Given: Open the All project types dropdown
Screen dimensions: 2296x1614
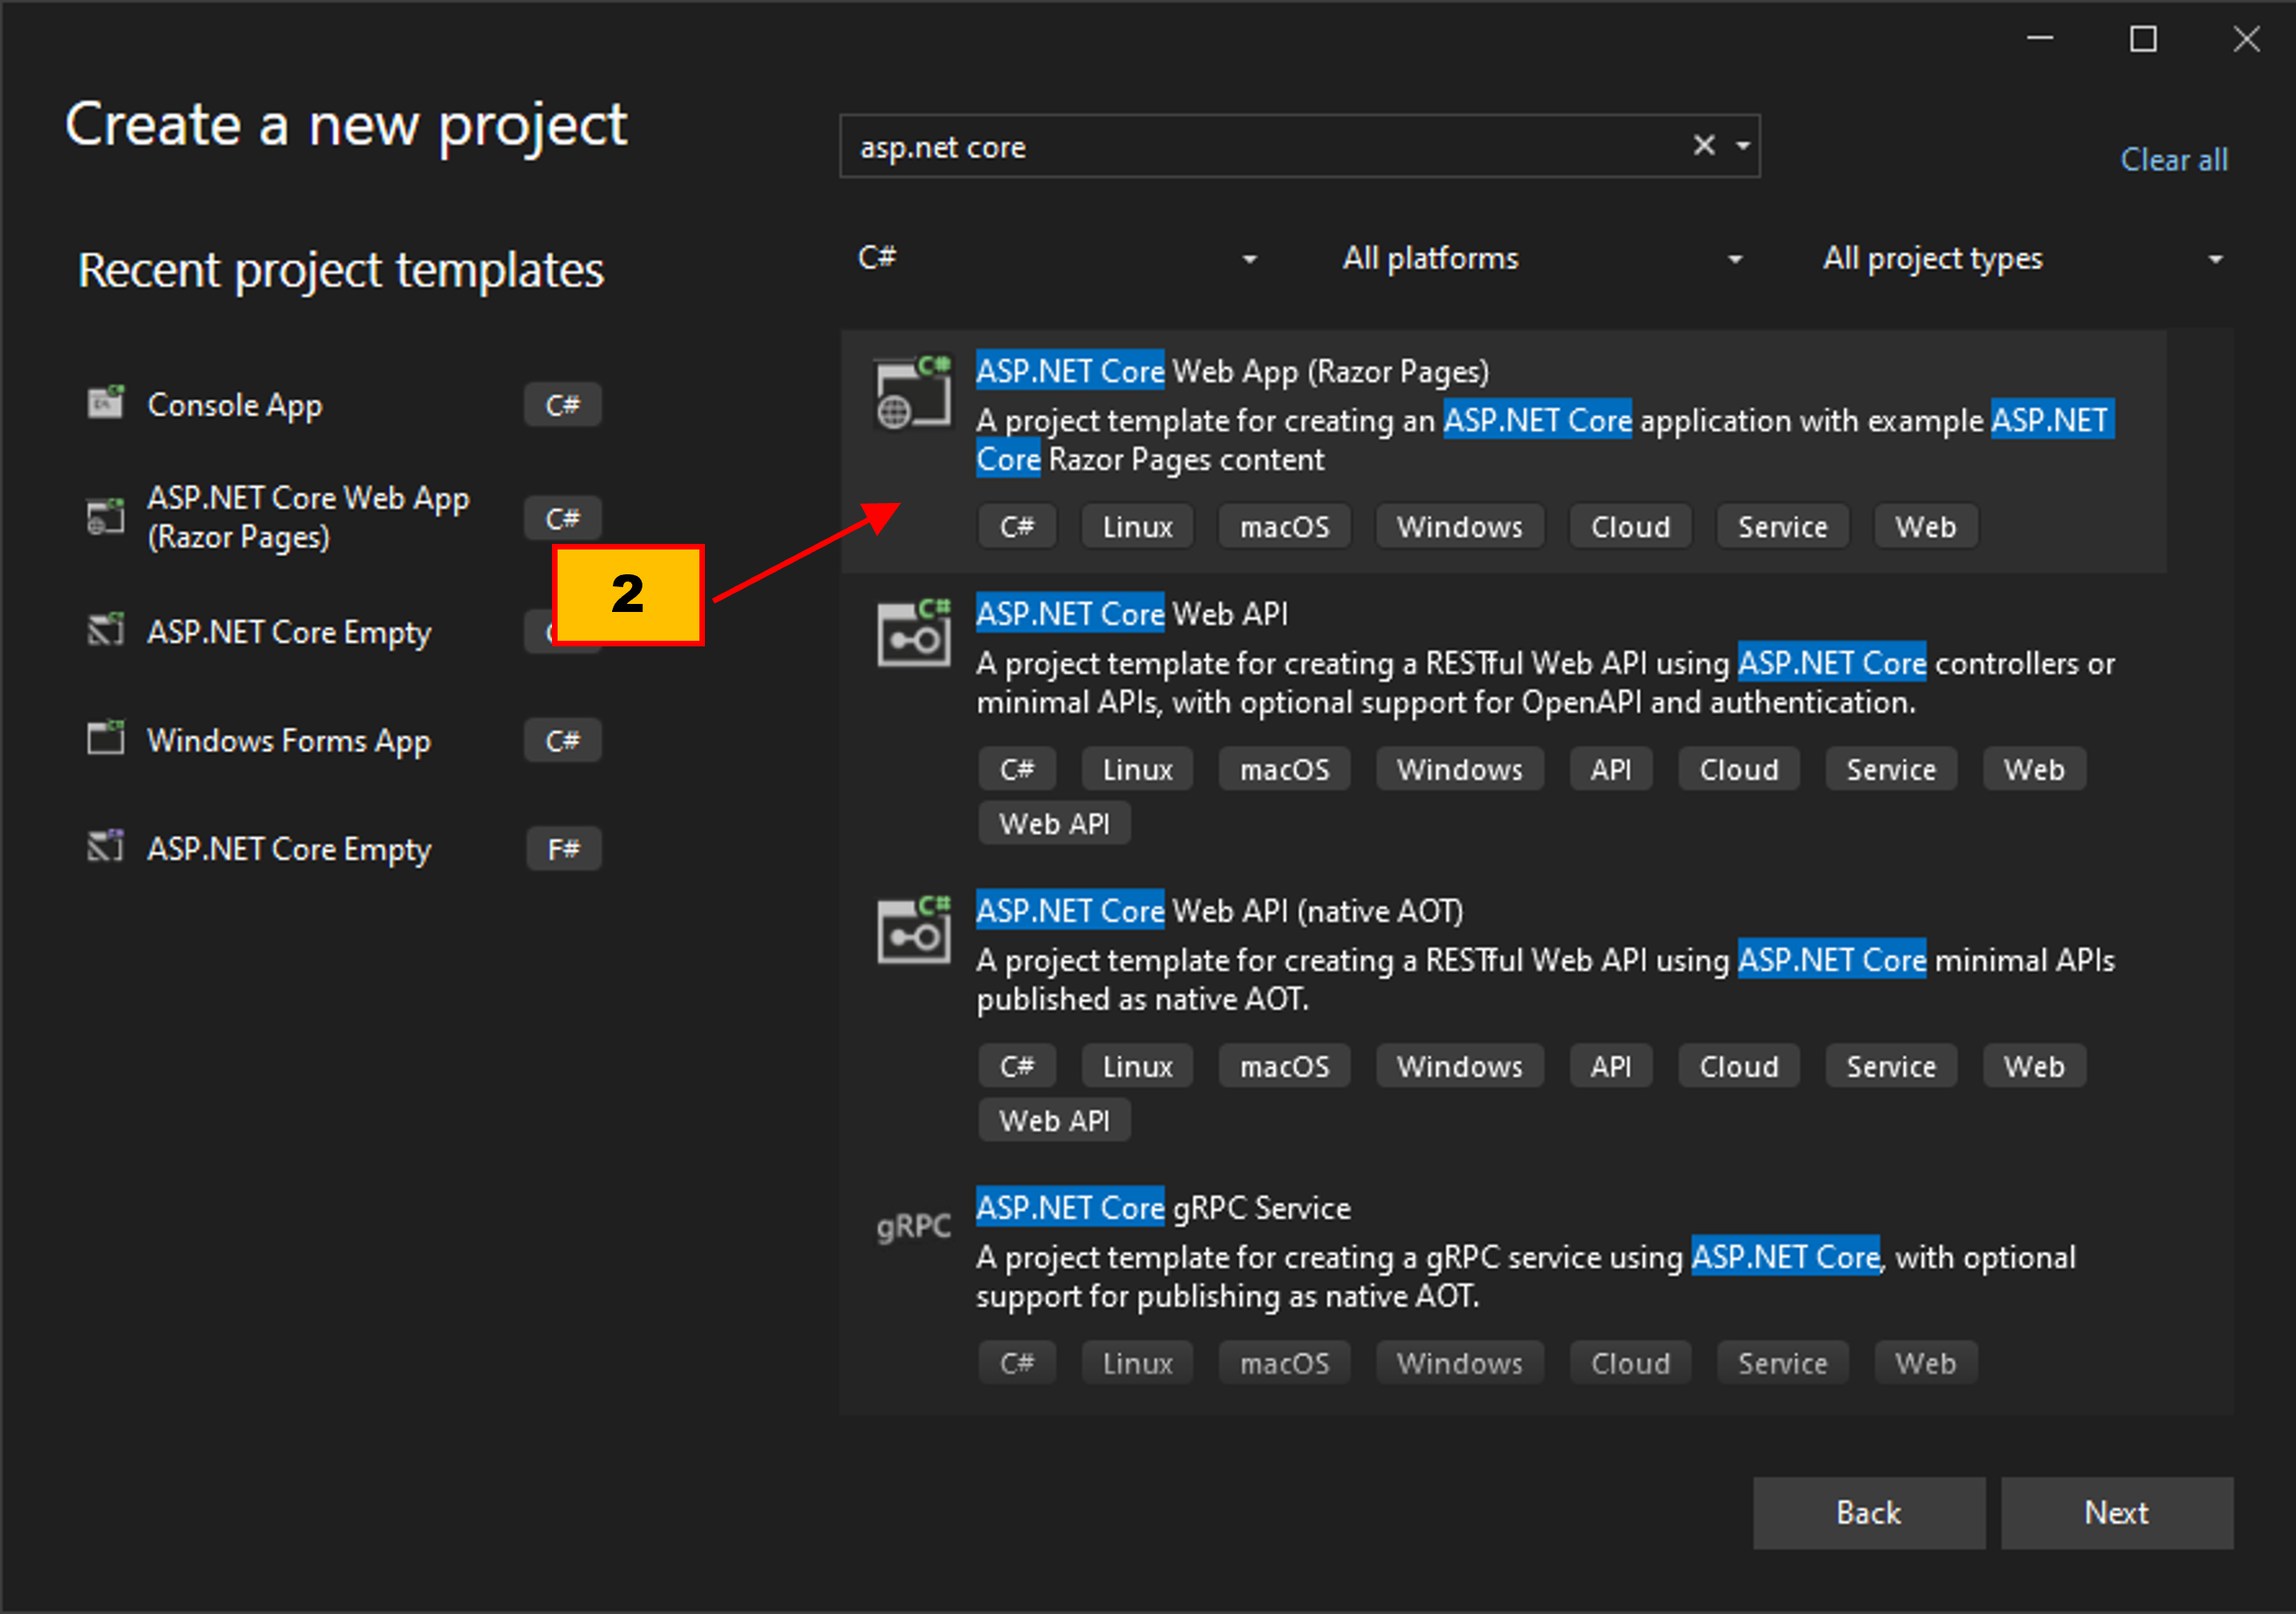Looking at the screenshot, I should [x=2216, y=258].
